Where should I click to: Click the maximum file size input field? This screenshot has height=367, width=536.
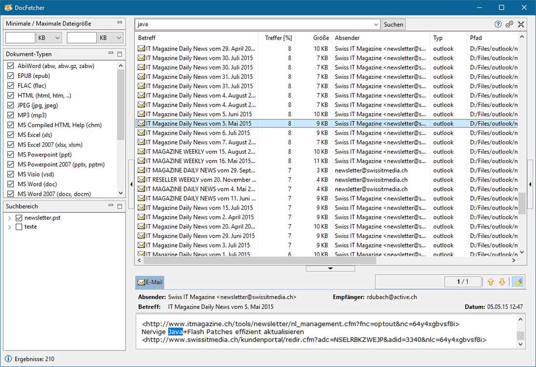(82, 38)
